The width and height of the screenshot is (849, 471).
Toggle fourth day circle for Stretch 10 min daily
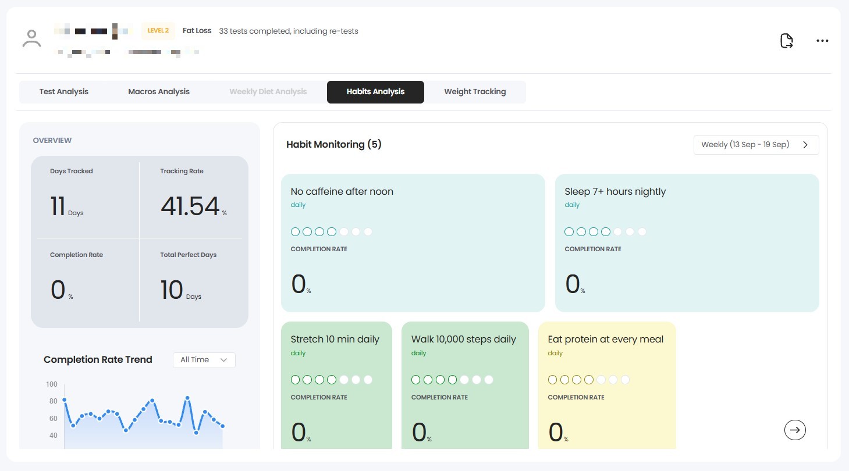[332, 380]
